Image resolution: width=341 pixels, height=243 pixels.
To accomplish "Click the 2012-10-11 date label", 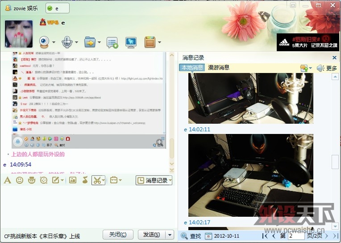I will pyautogui.click(x=227, y=236).
